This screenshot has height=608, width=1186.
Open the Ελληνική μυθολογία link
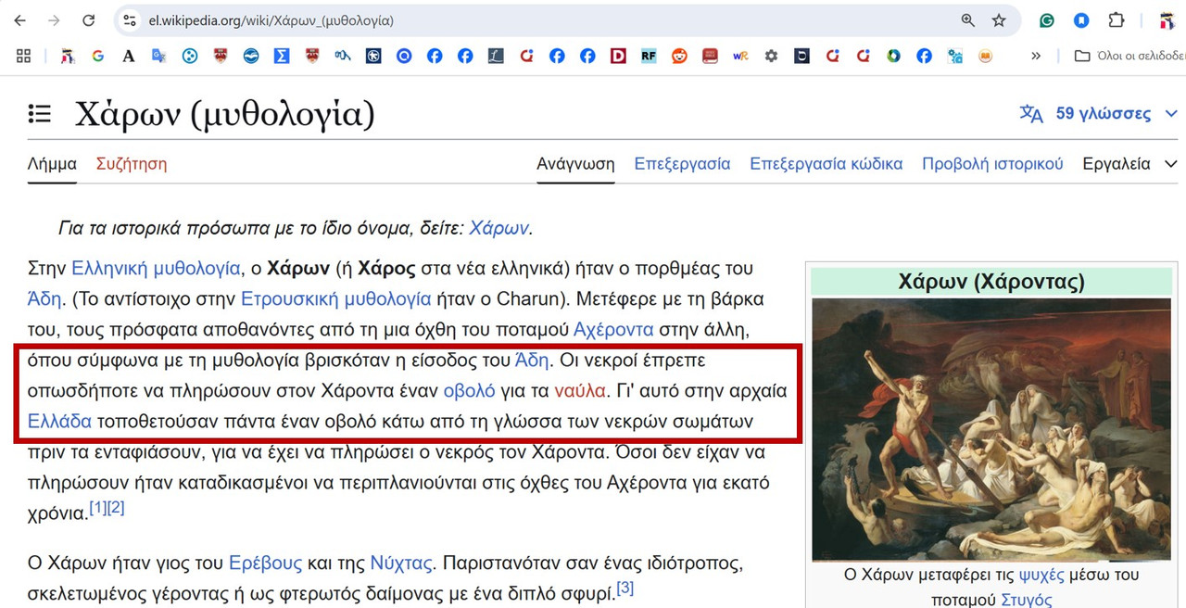pyautogui.click(x=156, y=269)
